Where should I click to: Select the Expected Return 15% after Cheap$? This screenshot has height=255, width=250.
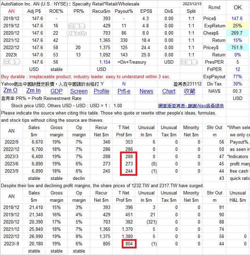[237, 40]
